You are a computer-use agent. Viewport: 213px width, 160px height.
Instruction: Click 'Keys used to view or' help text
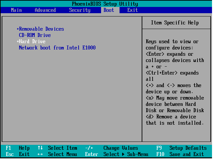pos(172,42)
